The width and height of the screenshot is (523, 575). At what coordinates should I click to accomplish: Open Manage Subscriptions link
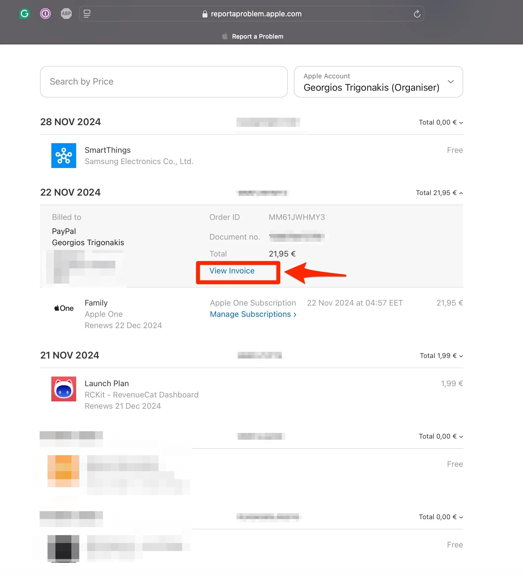[253, 314]
